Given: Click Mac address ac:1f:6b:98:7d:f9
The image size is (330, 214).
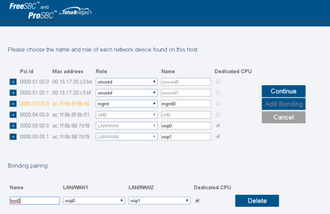Looking at the screenshot, I should coord(71,137).
